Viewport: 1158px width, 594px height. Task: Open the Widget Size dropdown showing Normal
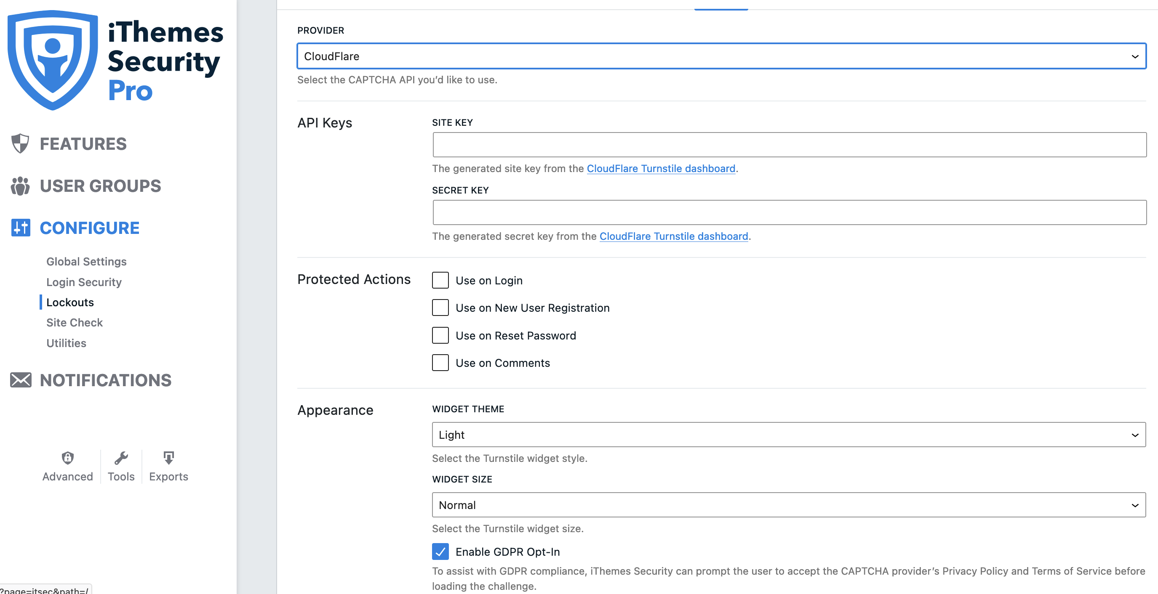pos(789,505)
